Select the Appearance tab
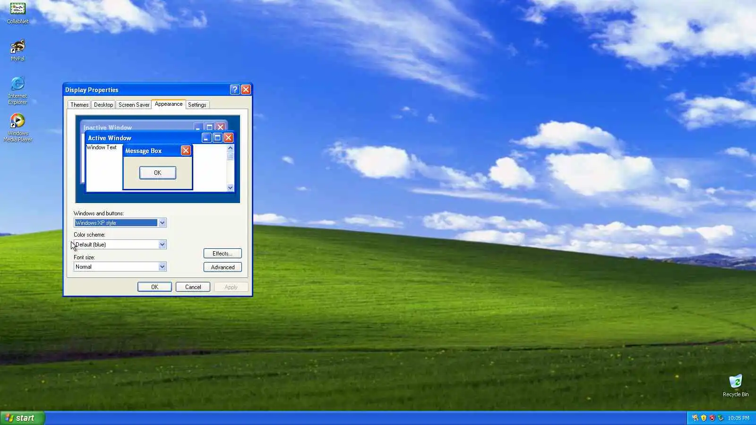Screen dimensions: 756x425 coord(169,104)
